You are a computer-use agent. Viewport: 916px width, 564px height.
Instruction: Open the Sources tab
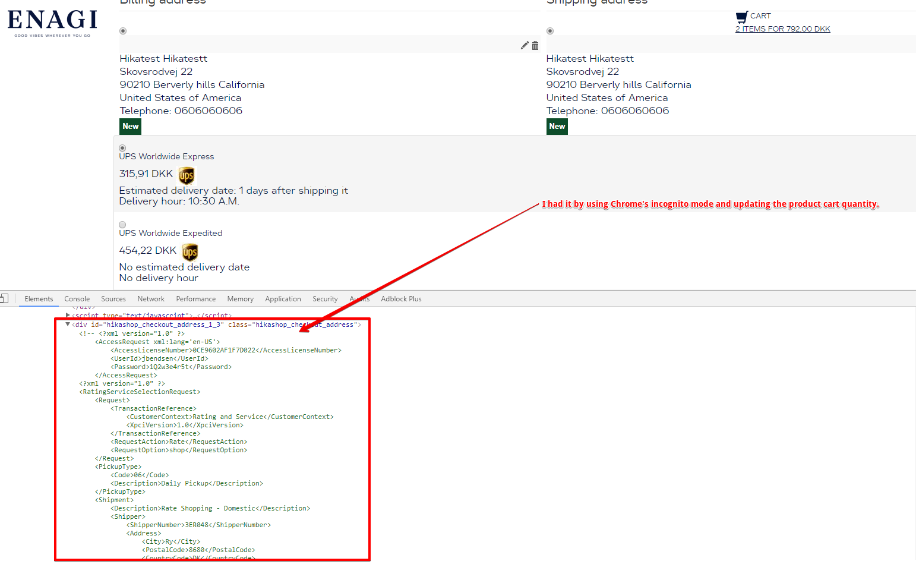click(x=113, y=299)
